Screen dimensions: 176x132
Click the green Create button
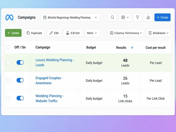[13, 33]
